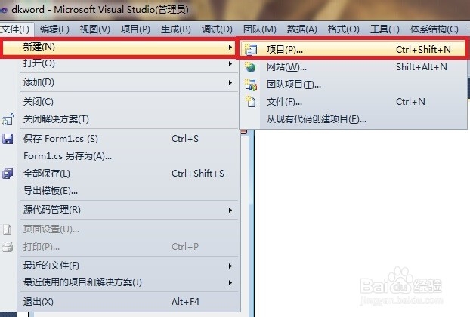The height and width of the screenshot is (317, 470).
Task: Open the 体系结构(C) menu
Action: pos(434,29)
